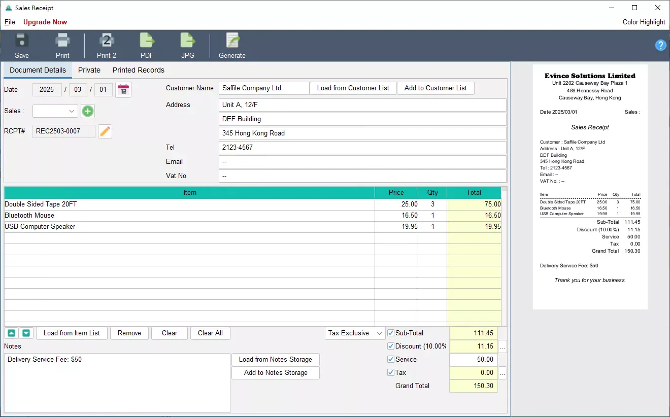The height and width of the screenshot is (417, 670).
Task: Open discount options ellipsis button
Action: coord(502,347)
